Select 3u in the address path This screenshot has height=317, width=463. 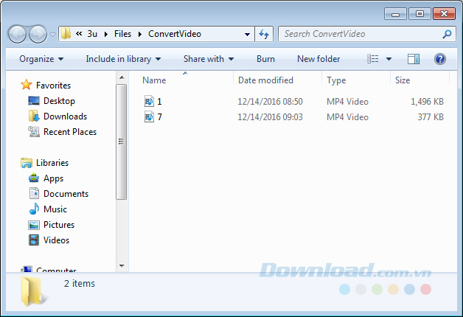point(92,34)
